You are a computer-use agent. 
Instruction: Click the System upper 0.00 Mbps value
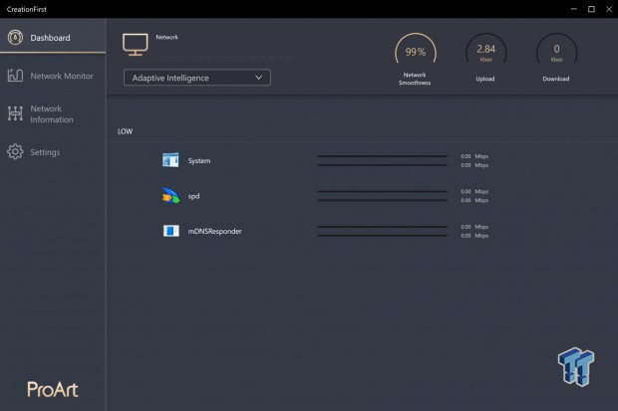click(x=474, y=156)
